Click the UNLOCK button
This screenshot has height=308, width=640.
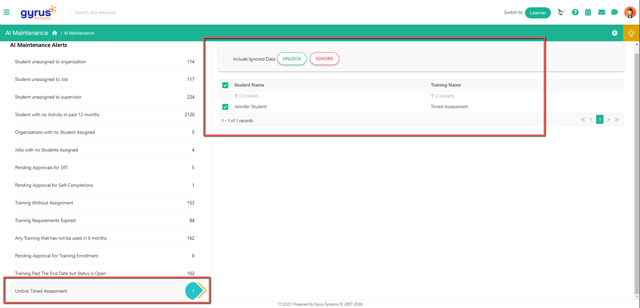[292, 59]
